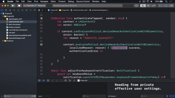The height and width of the screenshot is (98, 175).
Task: Click the Wi-Fi status icon
Action: click(x=148, y=1)
